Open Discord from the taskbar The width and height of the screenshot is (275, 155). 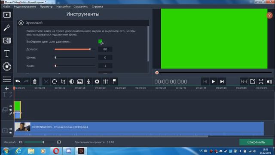[x=69, y=151]
